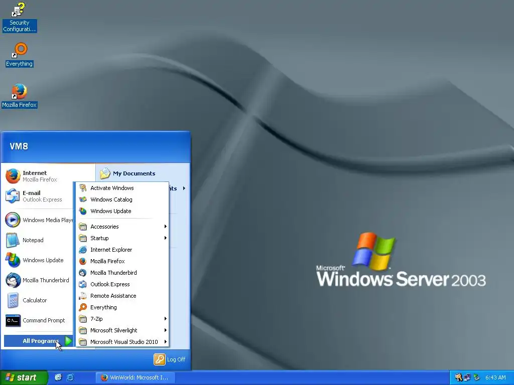
Task: Launch Internet Explorer from All Programs
Action: pyautogui.click(x=122, y=250)
